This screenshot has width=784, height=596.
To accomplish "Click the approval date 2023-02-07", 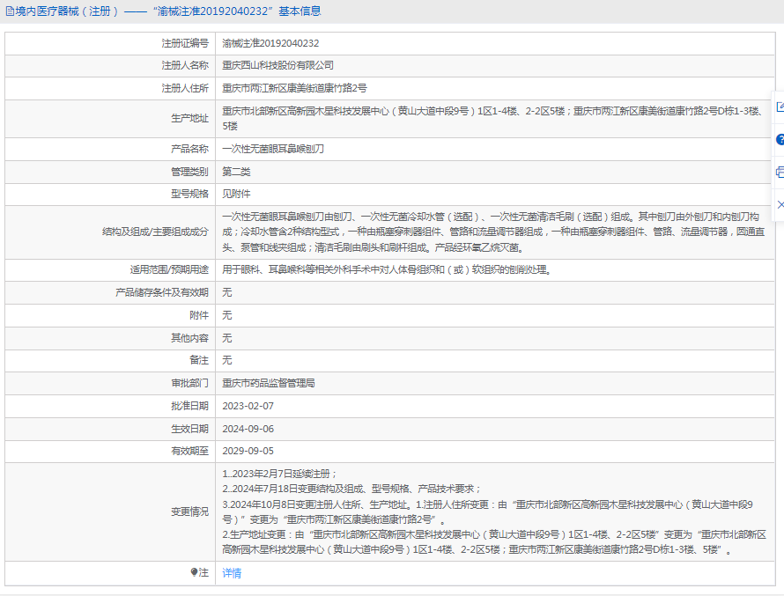I will click(x=248, y=406).
